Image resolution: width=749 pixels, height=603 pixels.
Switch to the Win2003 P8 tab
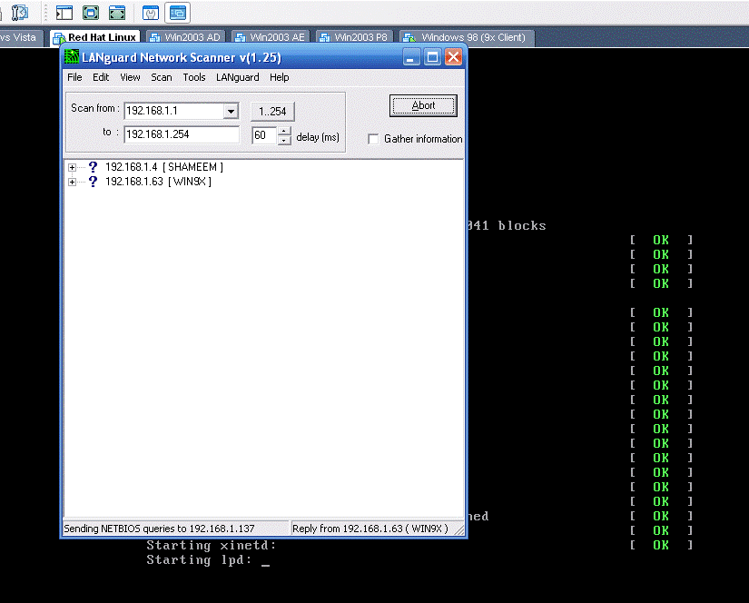click(x=355, y=37)
